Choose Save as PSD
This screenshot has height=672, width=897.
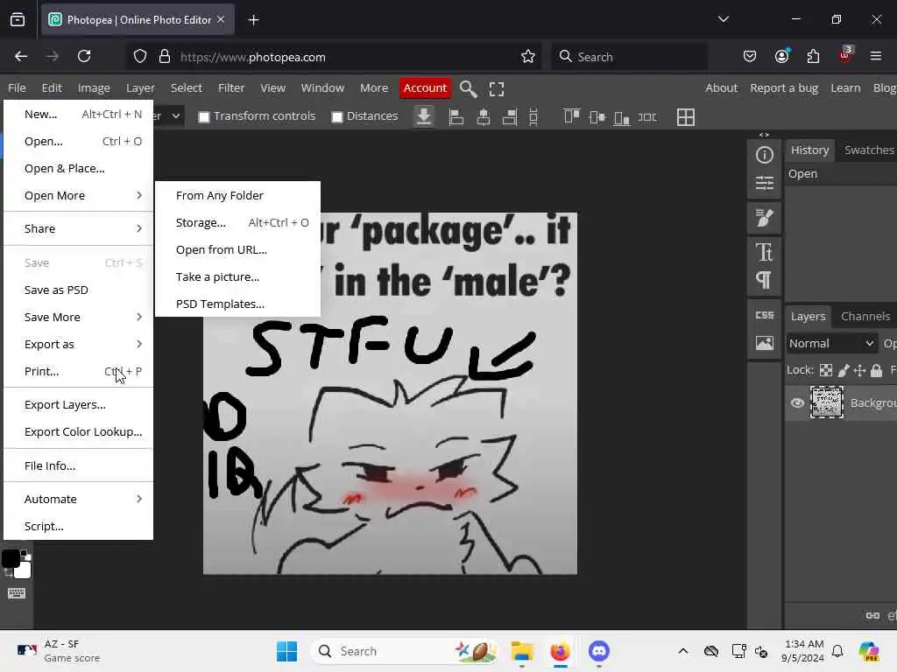point(78,290)
